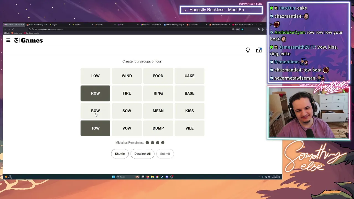Screen dimensions: 354x199
Task: Expand the browser tab list dropdown arrow
Action: coord(261,25)
